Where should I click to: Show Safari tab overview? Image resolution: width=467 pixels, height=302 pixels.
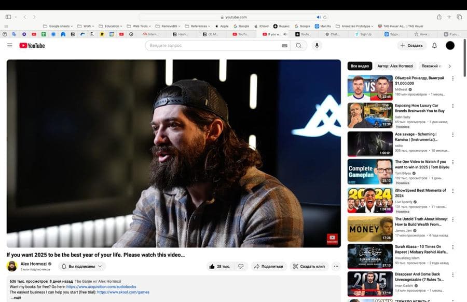(459, 17)
